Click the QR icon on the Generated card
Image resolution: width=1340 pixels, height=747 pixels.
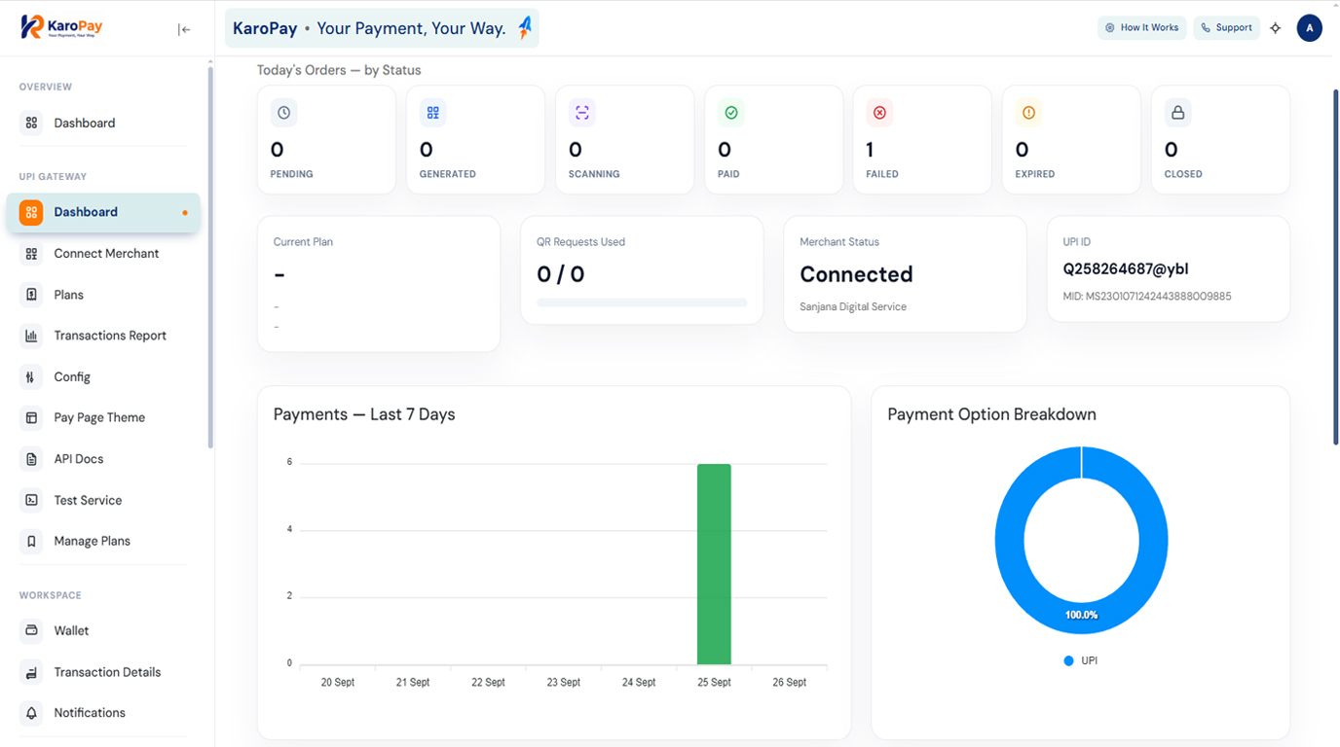(x=433, y=113)
